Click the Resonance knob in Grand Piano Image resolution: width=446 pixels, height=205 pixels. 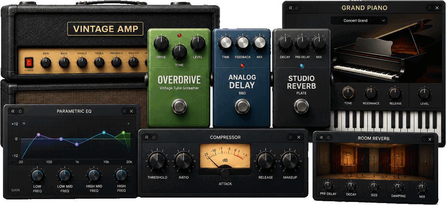371,93
